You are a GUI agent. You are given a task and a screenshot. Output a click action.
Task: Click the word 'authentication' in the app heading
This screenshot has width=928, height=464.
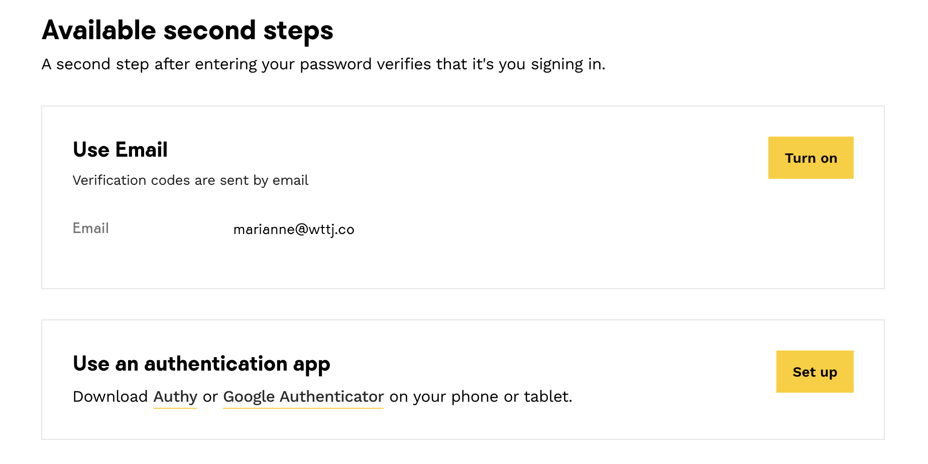tap(215, 364)
